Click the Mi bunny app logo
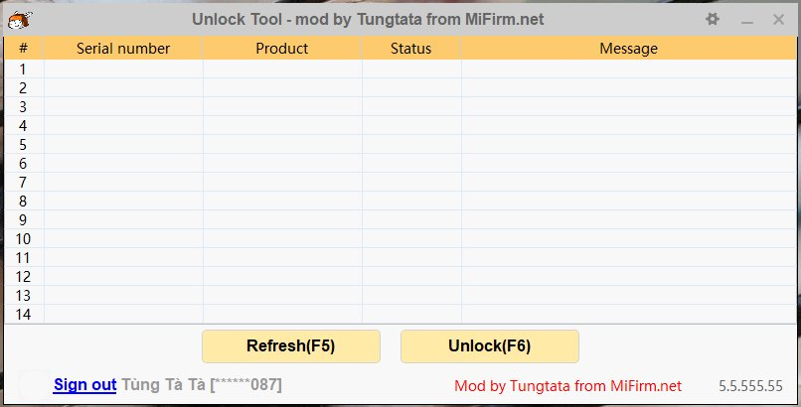This screenshot has height=407, width=801. [19, 19]
